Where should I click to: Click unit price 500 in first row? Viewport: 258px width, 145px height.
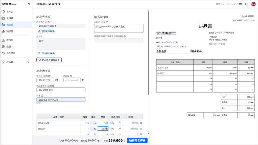tap(103, 123)
